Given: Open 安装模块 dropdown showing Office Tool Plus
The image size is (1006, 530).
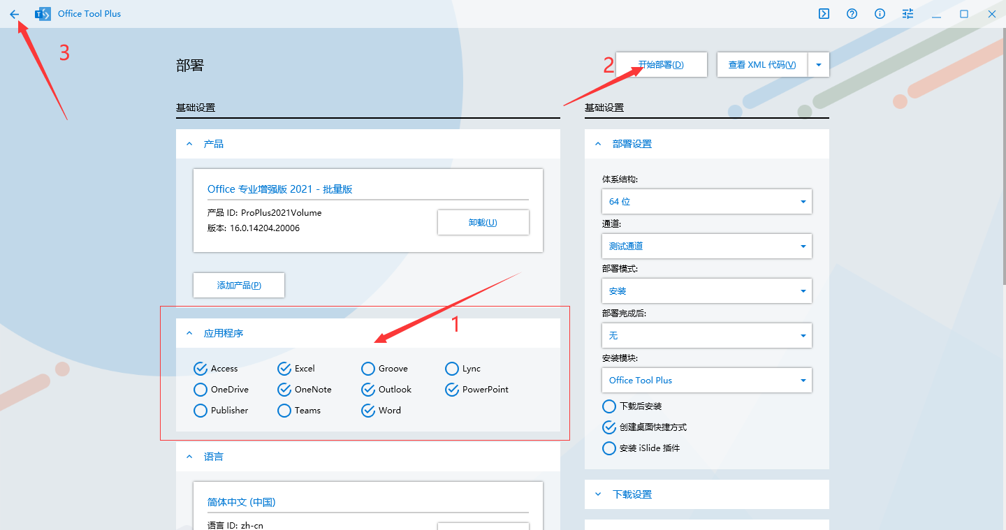Looking at the screenshot, I should click(706, 380).
